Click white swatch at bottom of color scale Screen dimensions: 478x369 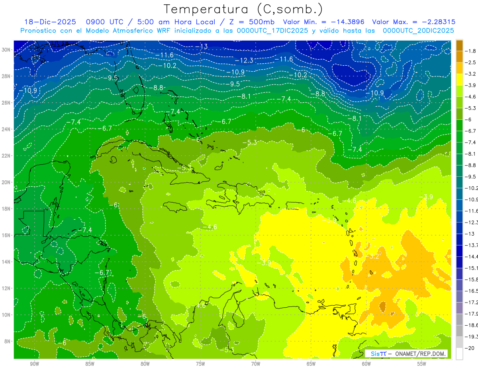click(459, 354)
